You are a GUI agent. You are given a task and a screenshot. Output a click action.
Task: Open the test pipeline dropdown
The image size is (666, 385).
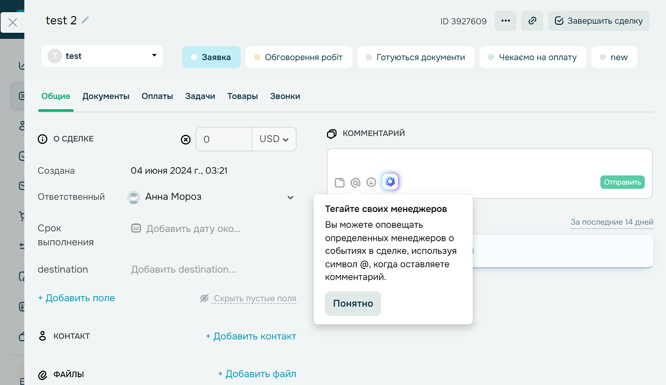[102, 56]
